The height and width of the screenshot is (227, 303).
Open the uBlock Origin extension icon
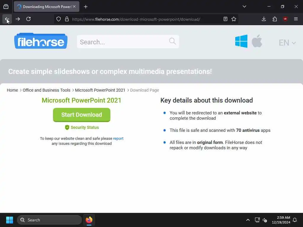pos(285,19)
